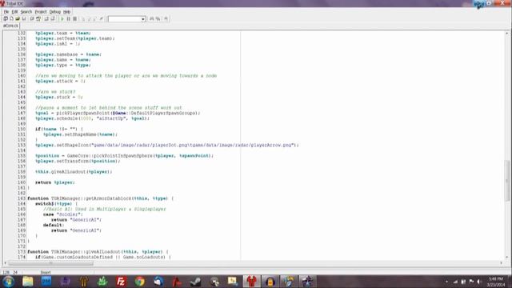Screen dimensions: 512x288
Task: Click inside the toolbar combo box field
Action: pyautogui.click(x=125, y=19)
